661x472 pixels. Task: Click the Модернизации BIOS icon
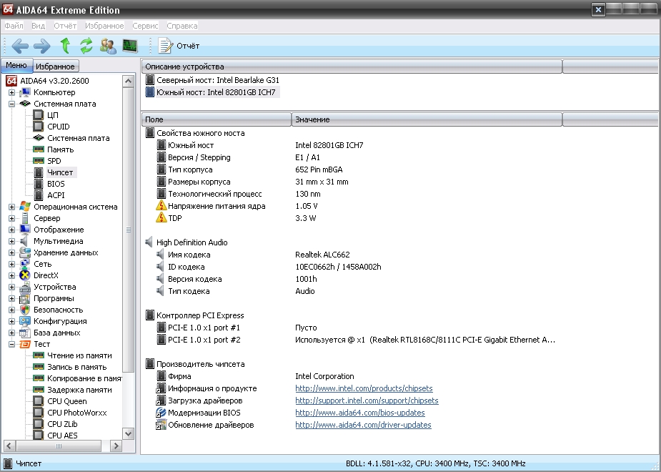click(x=161, y=413)
